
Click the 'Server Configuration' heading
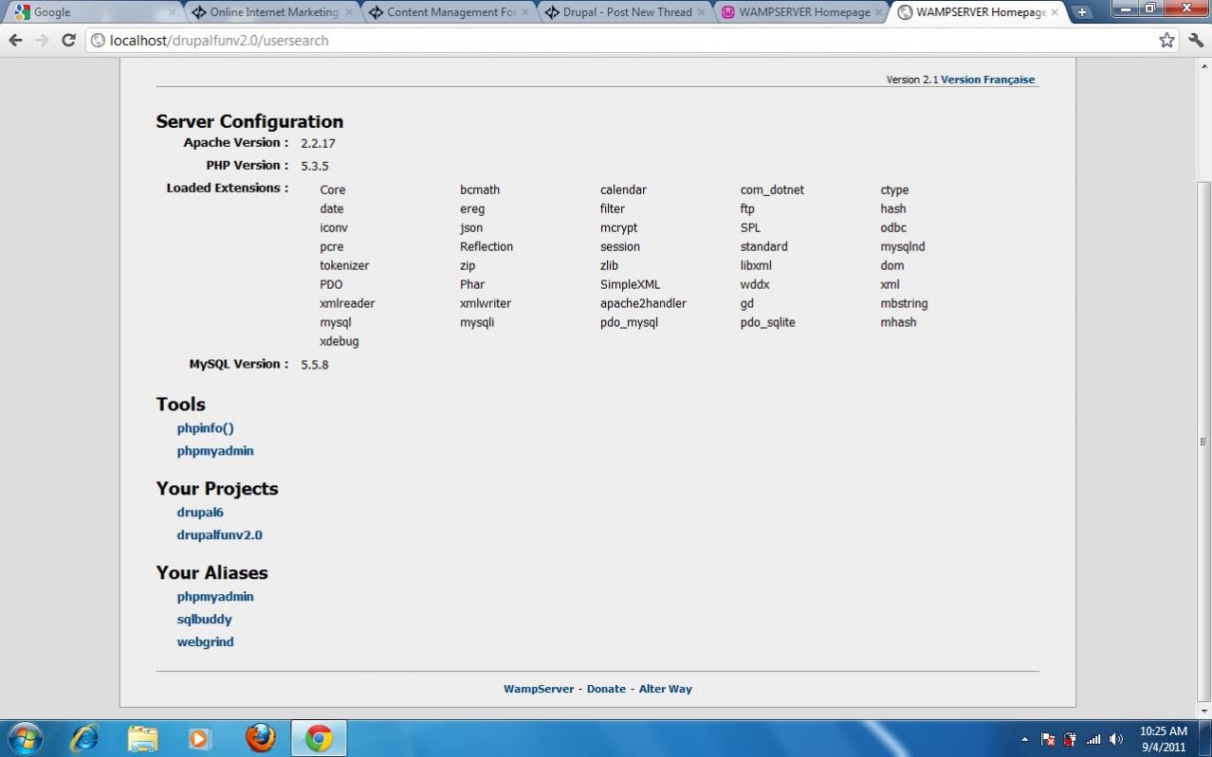click(x=249, y=121)
